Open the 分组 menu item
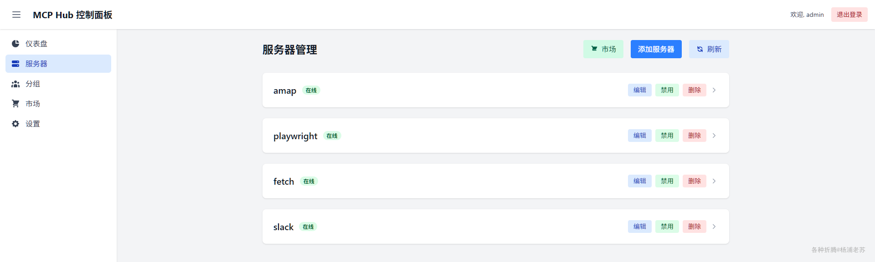 click(x=33, y=84)
